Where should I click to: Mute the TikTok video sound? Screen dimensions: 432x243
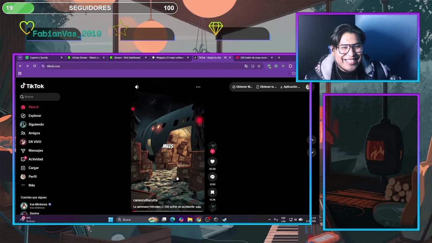point(137,87)
